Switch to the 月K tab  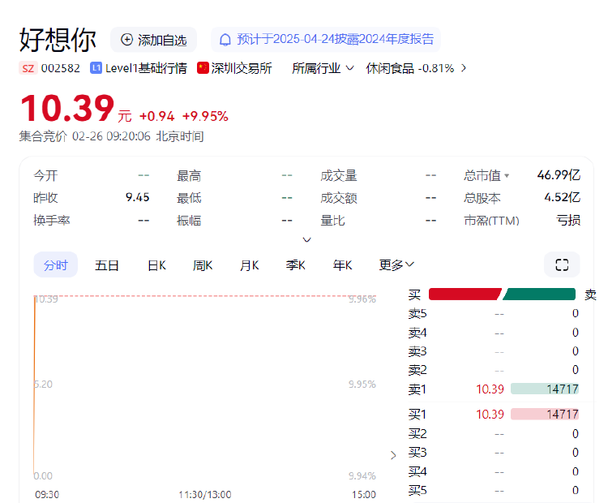pos(249,265)
